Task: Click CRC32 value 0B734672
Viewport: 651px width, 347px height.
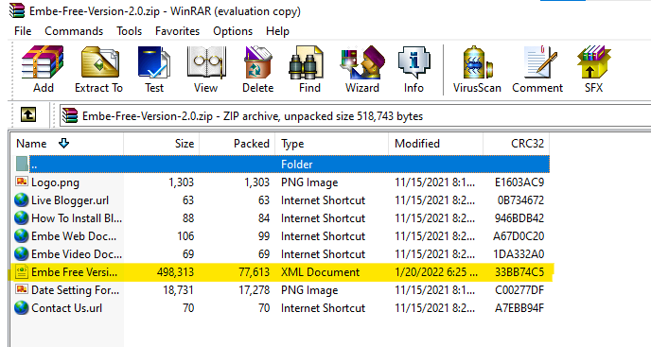Action: [x=520, y=200]
